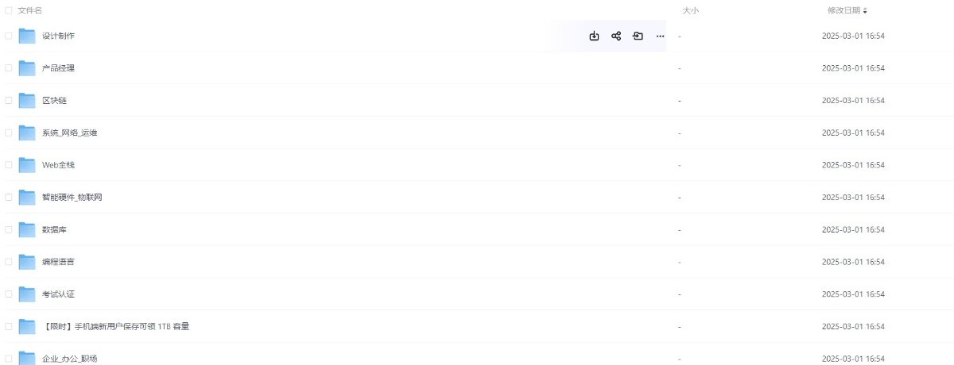Open the 企业_办公_职场 folder name

pos(70,359)
